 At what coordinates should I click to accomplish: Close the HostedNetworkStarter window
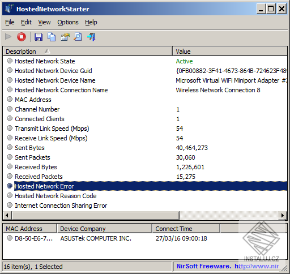(282, 8)
